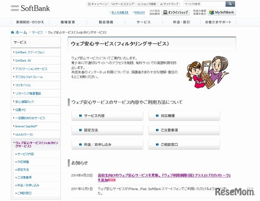
Task: Click the 料金/お申し込み main button
Action: pos(107,145)
